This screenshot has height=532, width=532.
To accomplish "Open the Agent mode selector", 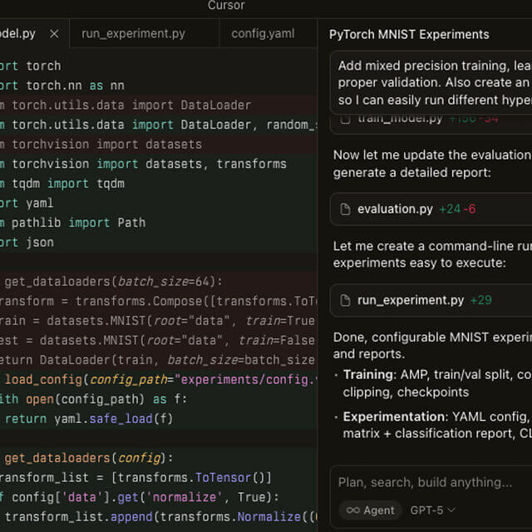I will (370, 510).
